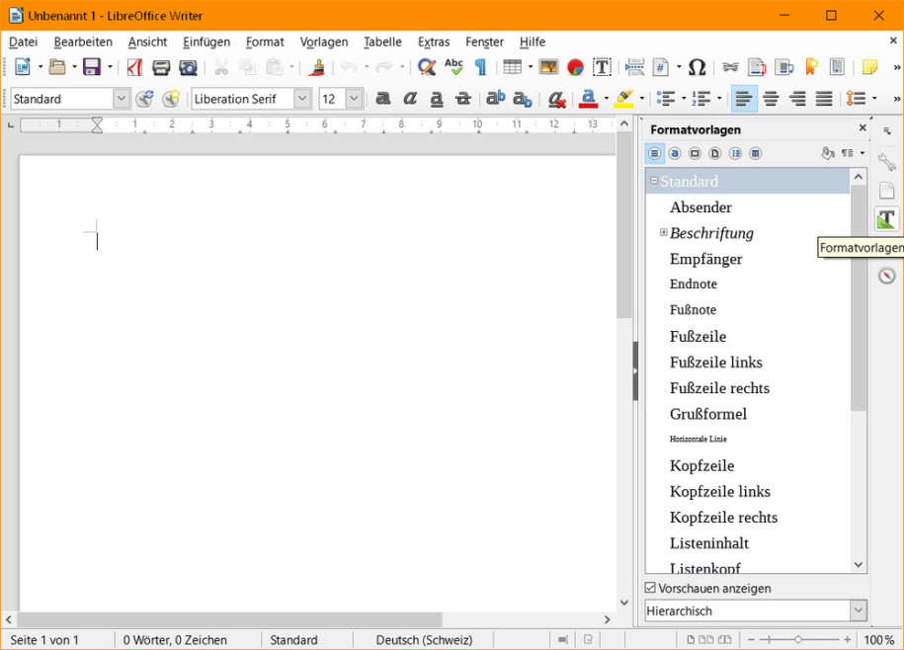
Task: Toggle formatting marks pilcrow button
Action: pos(480,67)
